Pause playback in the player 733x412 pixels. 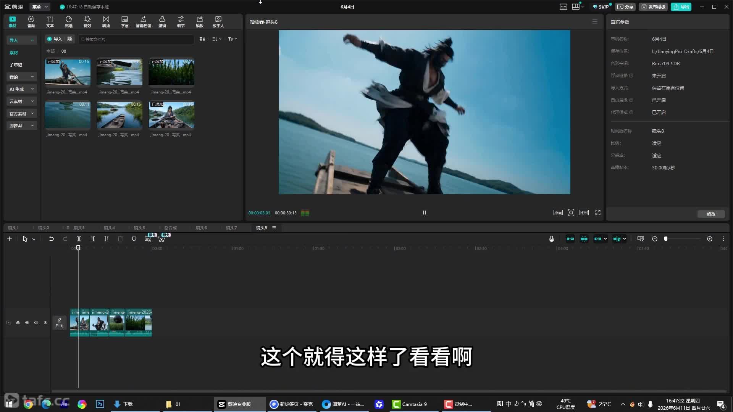tap(425, 212)
